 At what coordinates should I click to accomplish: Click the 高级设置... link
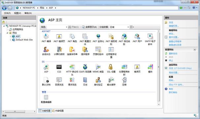click(x=174, y=73)
